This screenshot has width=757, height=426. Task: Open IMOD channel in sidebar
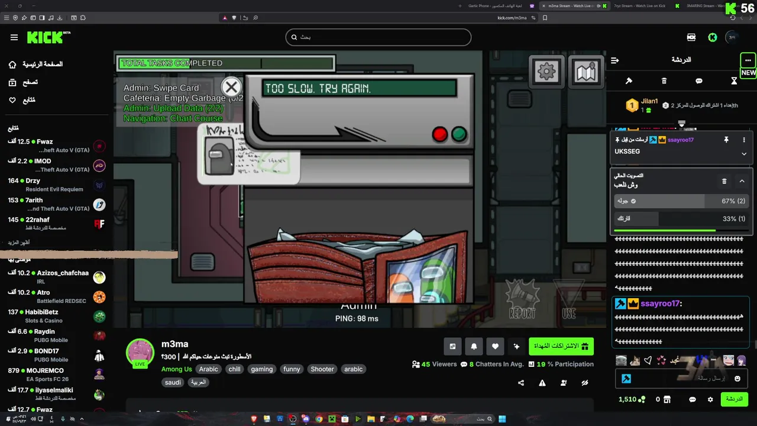click(x=56, y=165)
